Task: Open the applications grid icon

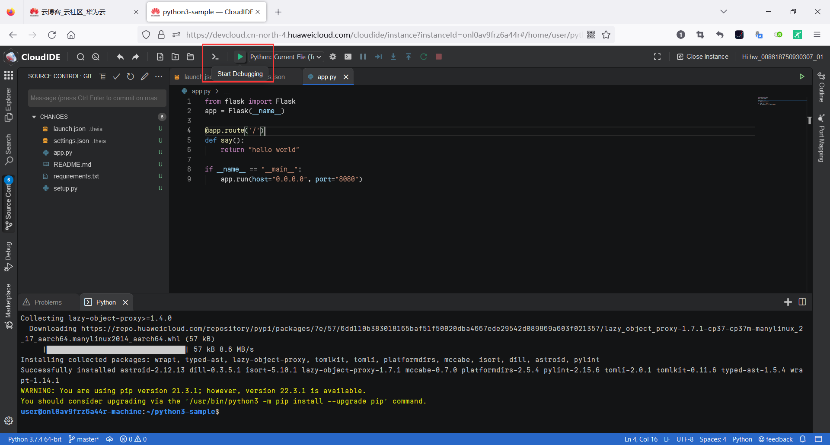Action: (9, 75)
